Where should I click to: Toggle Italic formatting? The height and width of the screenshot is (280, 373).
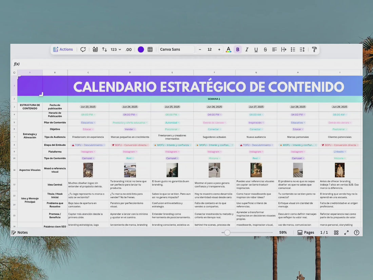pos(247,49)
